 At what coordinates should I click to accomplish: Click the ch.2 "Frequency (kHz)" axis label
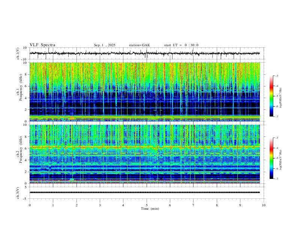click(21, 150)
